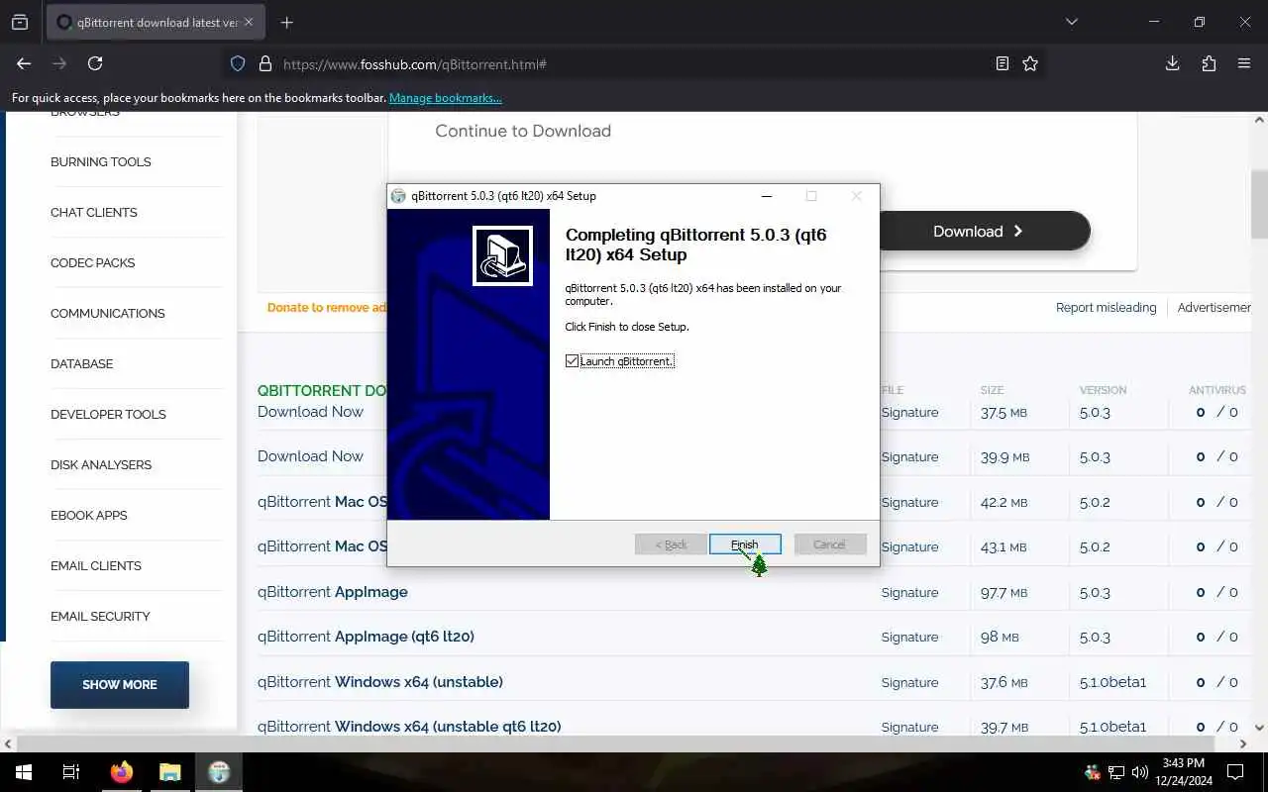Screen dimensions: 1268x792
Task: Click Finish to close the qBittorrent Setup
Action: (x=745, y=544)
